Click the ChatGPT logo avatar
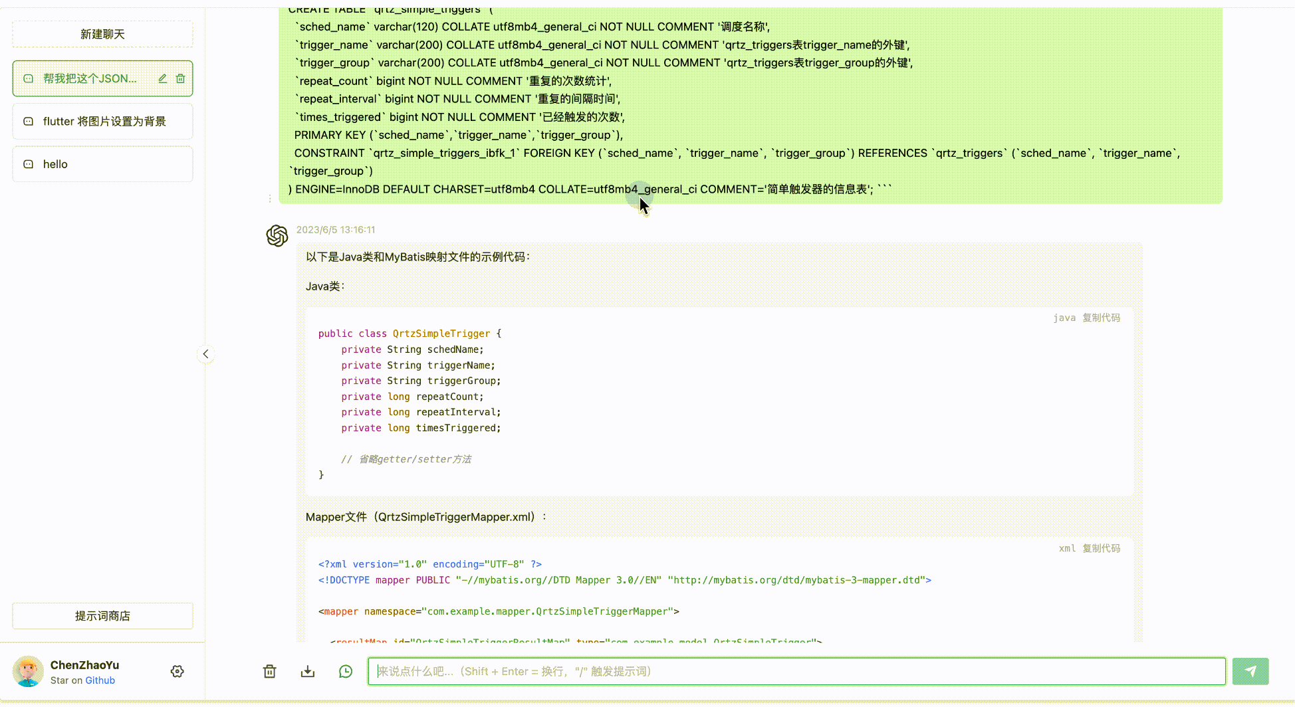 [x=277, y=235]
